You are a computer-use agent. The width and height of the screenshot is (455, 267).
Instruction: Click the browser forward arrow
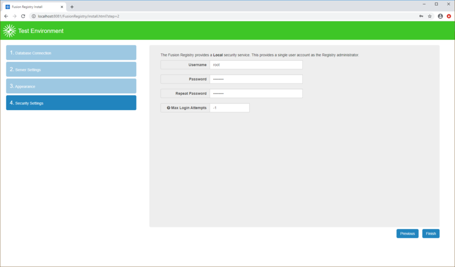(15, 16)
